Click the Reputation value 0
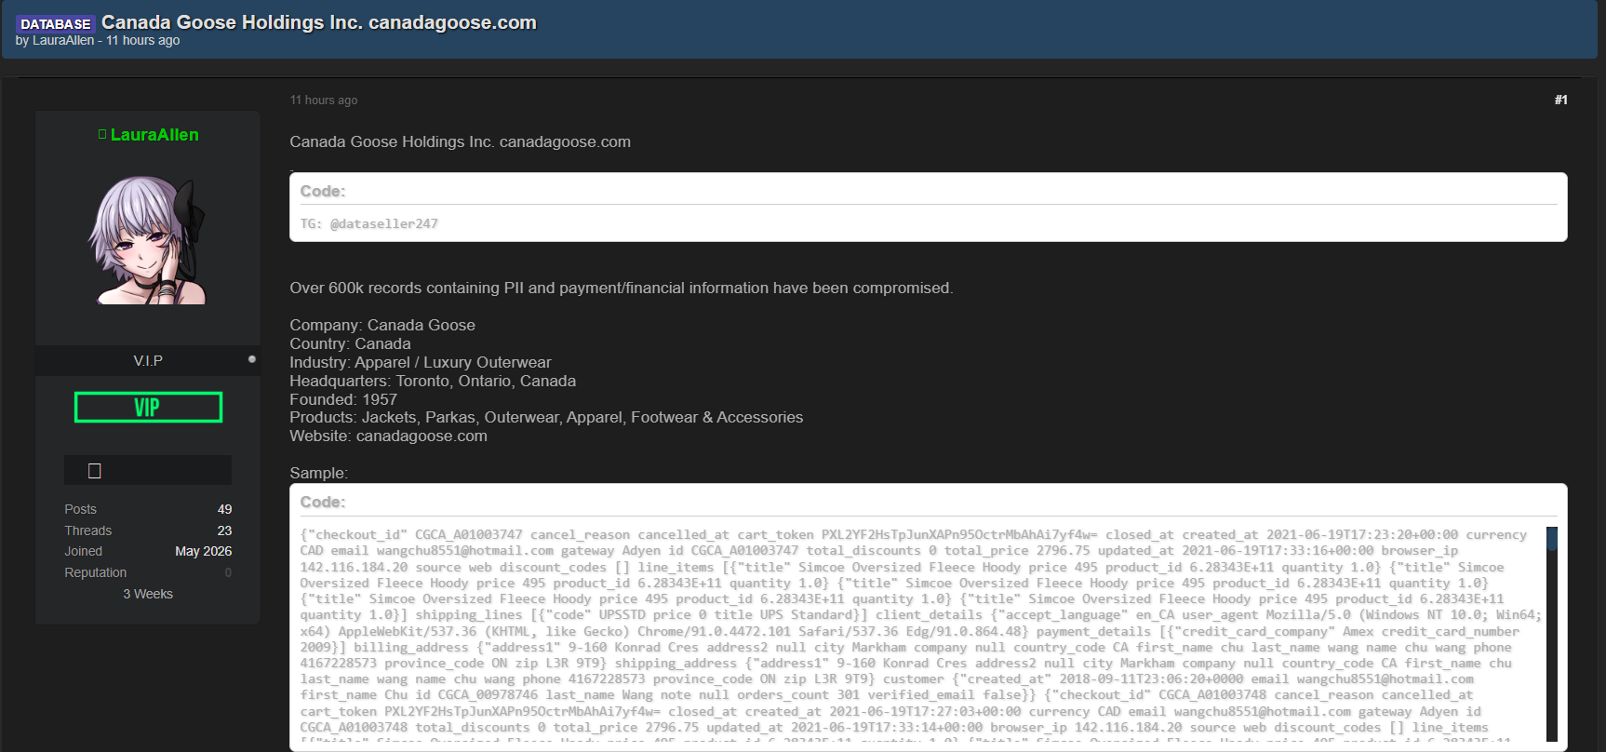The height and width of the screenshot is (752, 1606). click(228, 572)
